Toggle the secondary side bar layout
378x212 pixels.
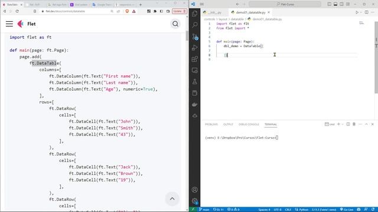[x=341, y=4]
